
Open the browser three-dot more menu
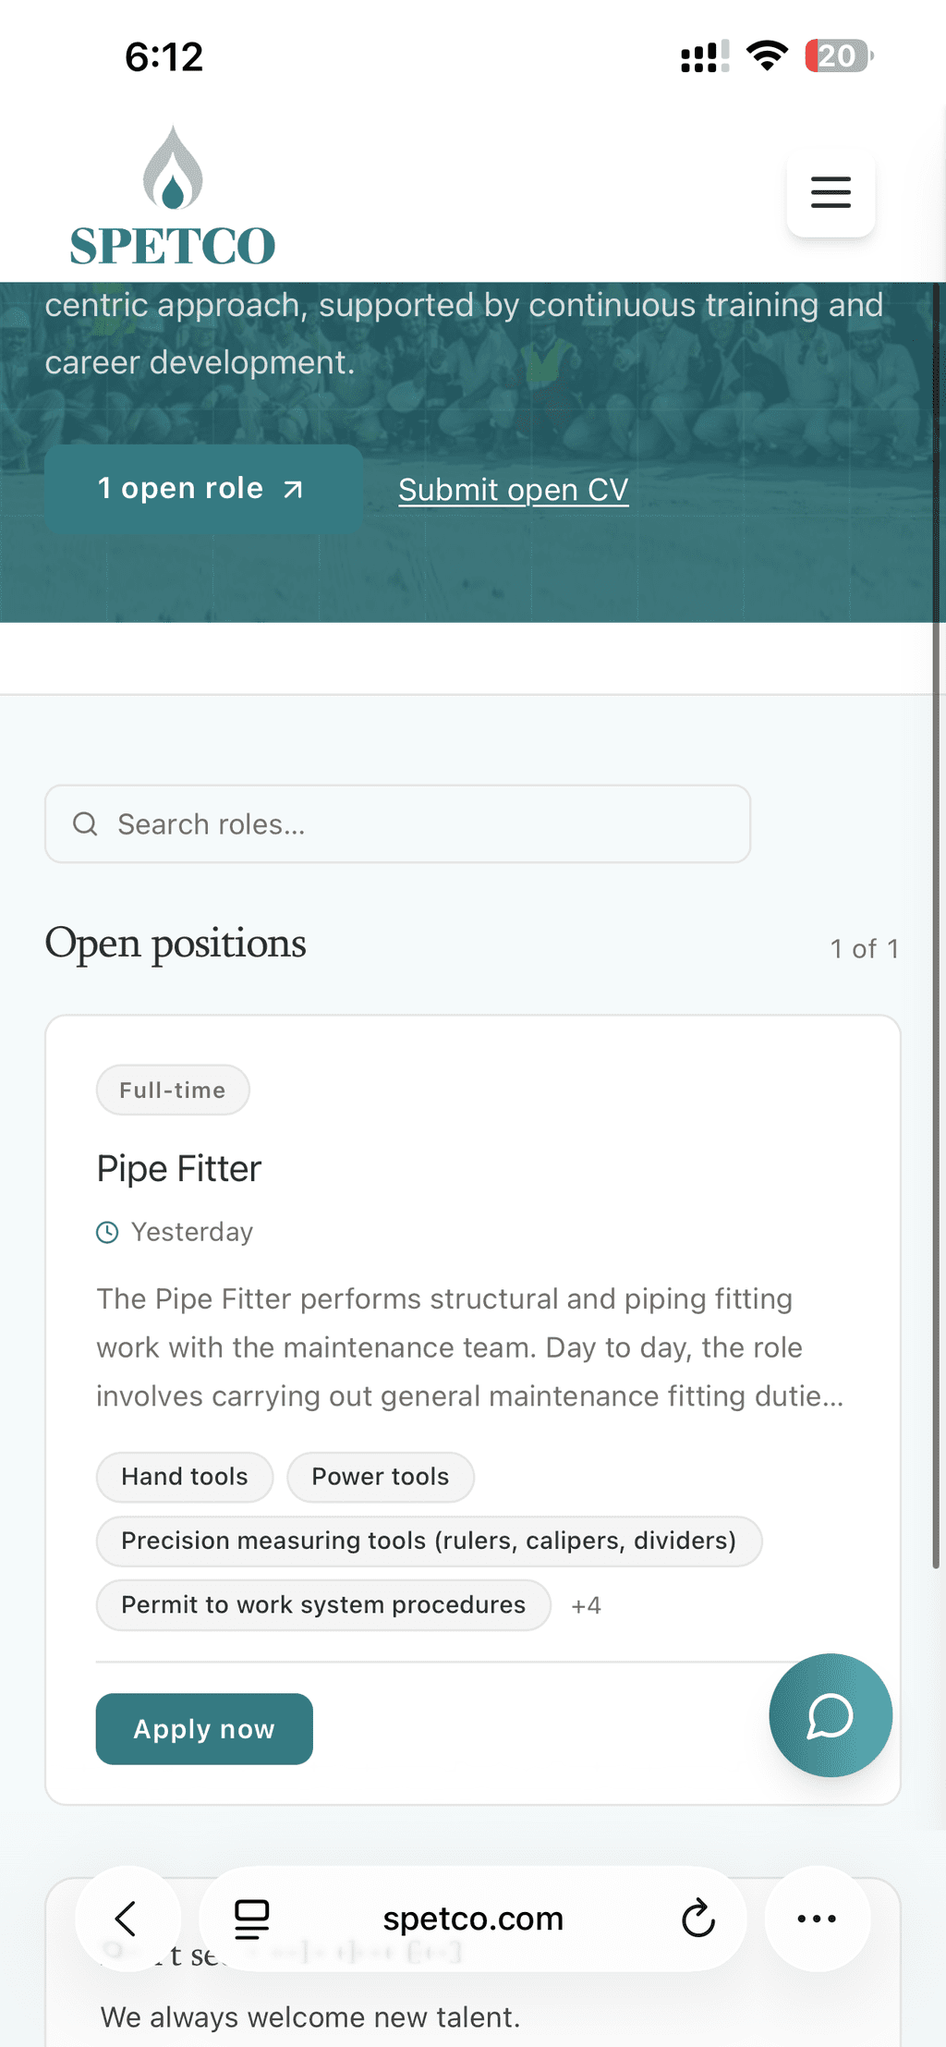click(817, 1919)
